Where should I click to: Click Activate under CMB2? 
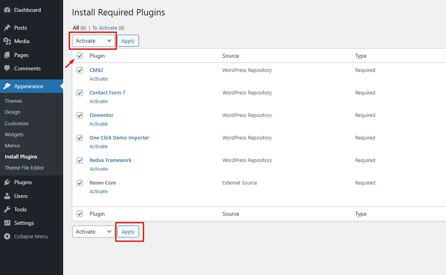pos(98,79)
